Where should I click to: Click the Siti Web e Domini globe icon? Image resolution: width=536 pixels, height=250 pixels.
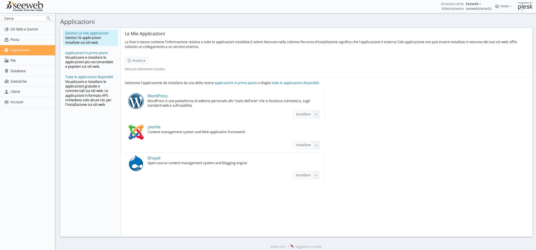pyautogui.click(x=6, y=29)
